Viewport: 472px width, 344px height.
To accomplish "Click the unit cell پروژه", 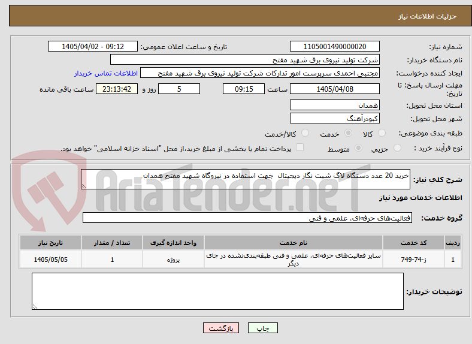I will tap(173, 259).
